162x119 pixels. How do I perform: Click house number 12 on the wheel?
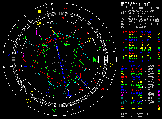tap(18, 52)
